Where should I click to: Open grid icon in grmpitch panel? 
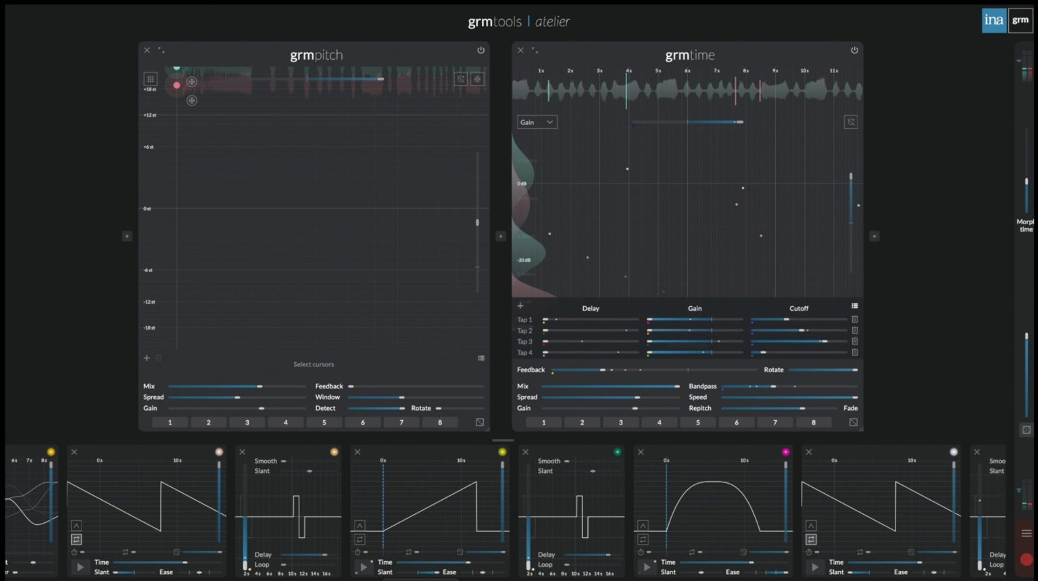click(151, 79)
